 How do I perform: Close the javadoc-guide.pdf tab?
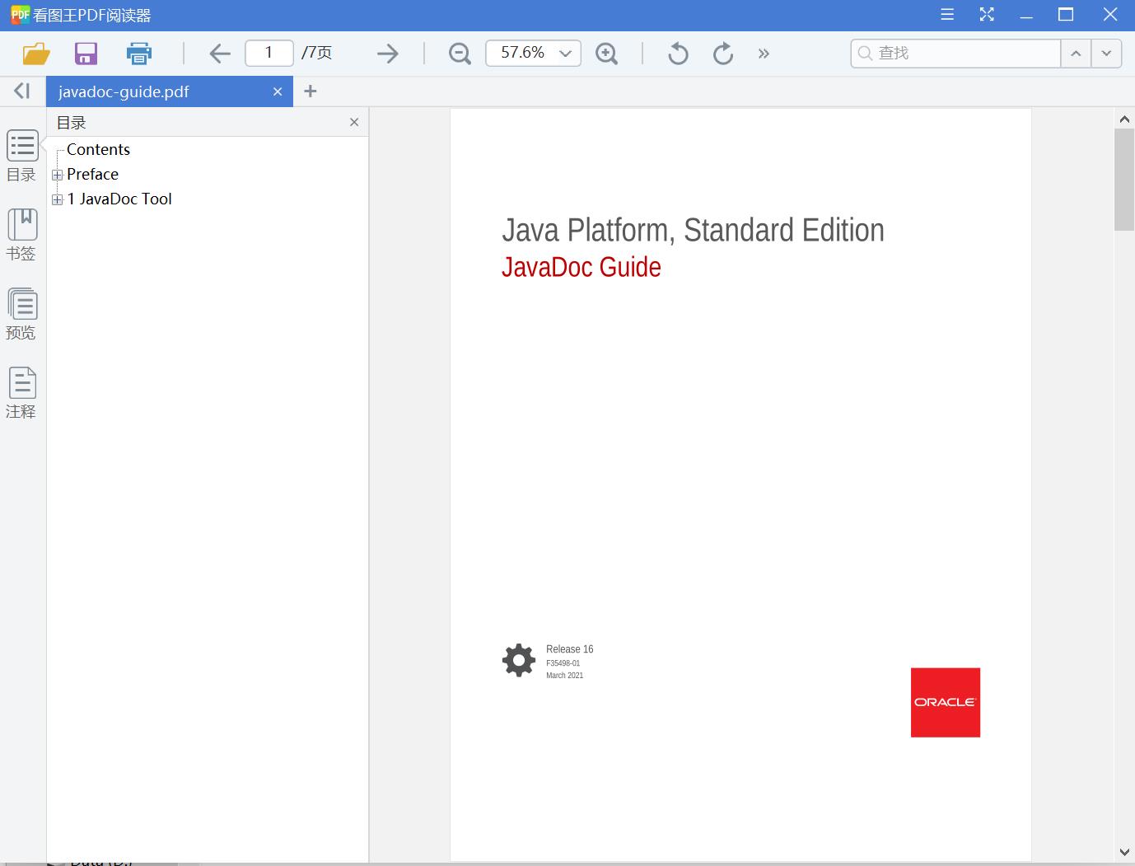point(278,91)
